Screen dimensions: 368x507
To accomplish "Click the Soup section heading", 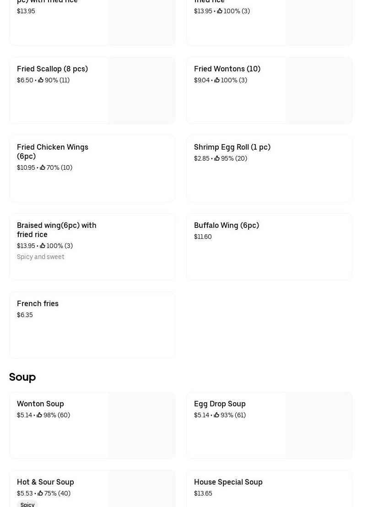I will 22,377.
